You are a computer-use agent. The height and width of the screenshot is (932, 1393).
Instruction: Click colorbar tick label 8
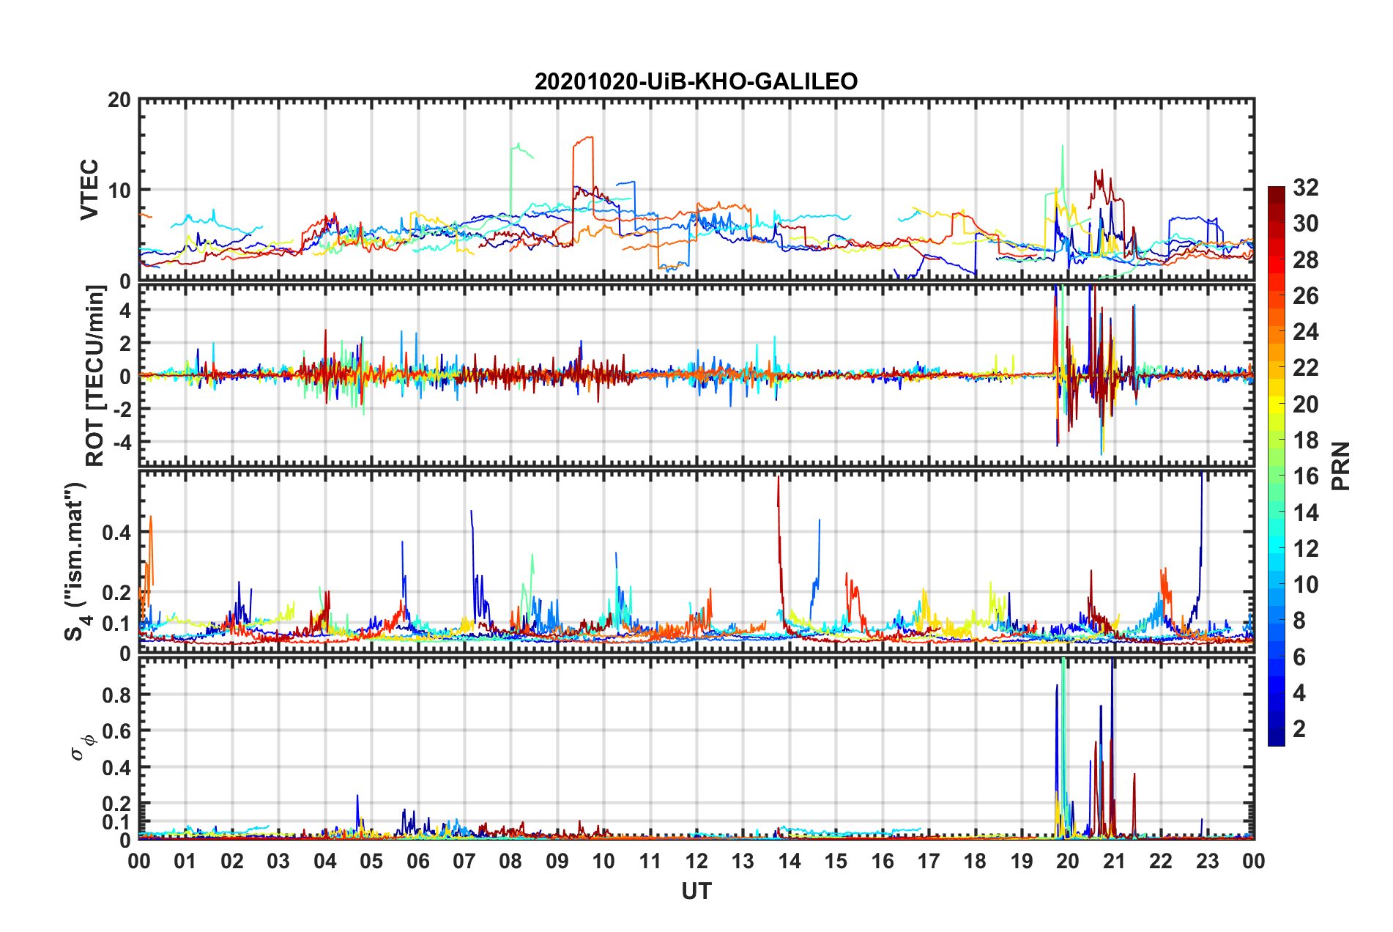[1299, 621]
